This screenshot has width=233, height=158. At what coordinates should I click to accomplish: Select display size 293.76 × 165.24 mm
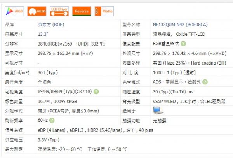coord(65,53)
